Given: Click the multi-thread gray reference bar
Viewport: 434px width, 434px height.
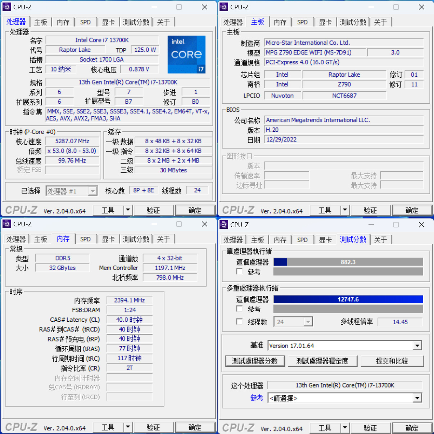Looking at the screenshot, I should [348, 309].
